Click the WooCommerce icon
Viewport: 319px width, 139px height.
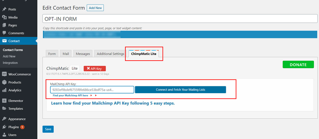[4, 74]
